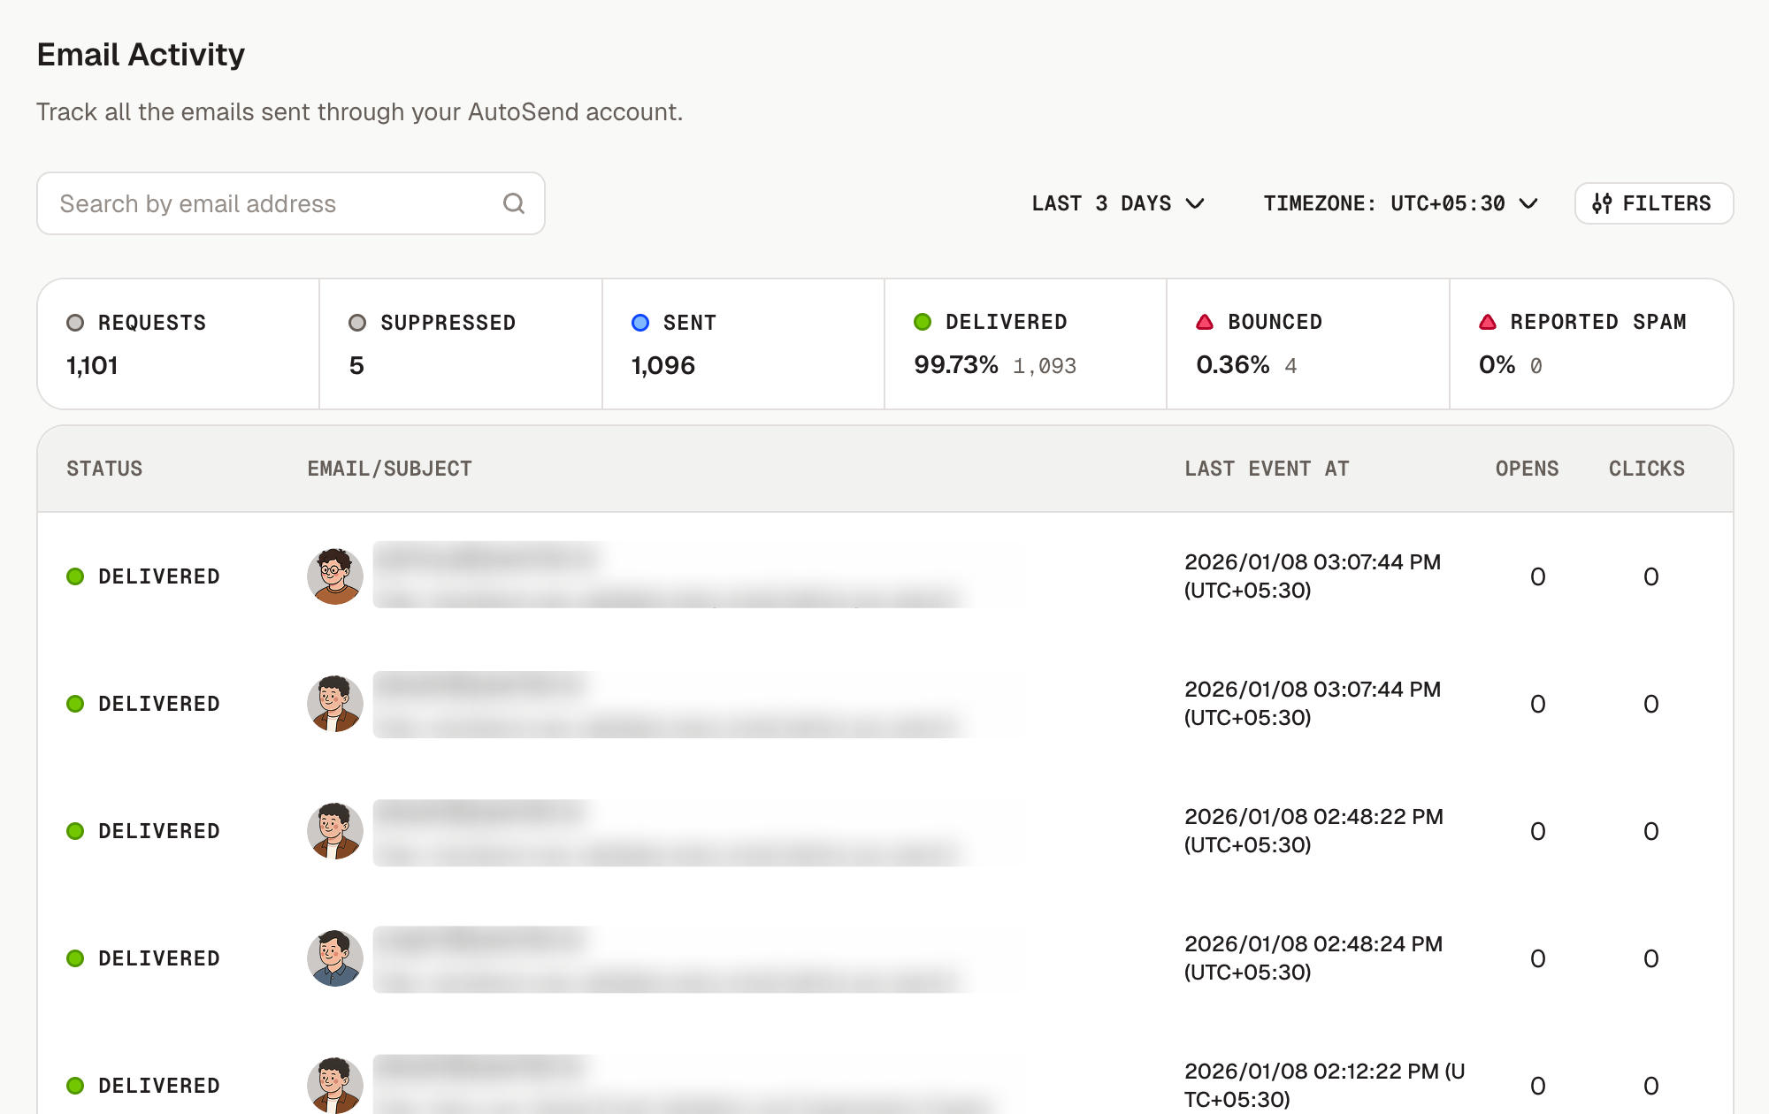Screen dimensions: 1769x1114
Task: Click the green DELIVERED dot in the summary bar
Action: 923,322
